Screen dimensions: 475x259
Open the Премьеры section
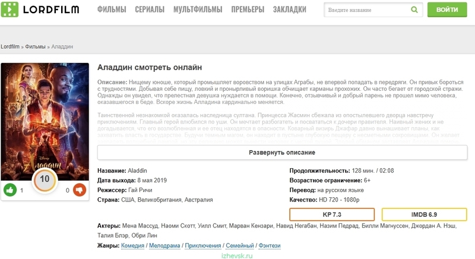click(248, 10)
